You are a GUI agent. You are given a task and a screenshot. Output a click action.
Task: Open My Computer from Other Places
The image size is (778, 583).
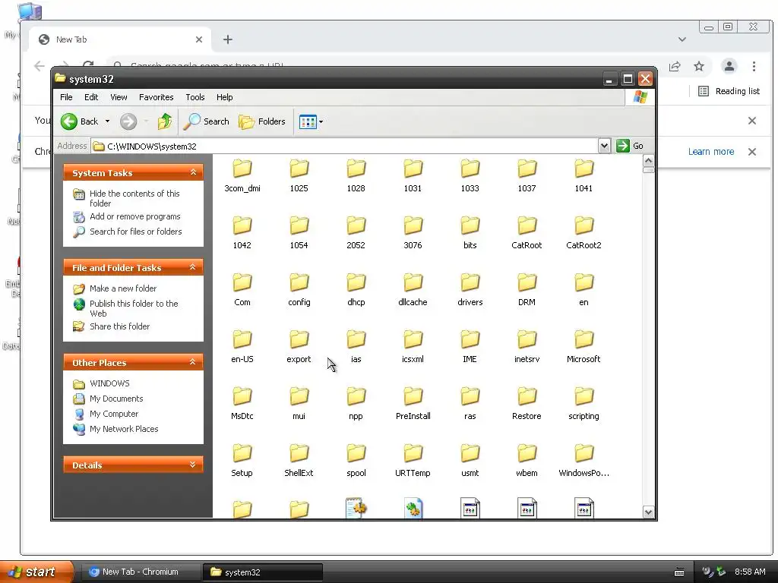(x=114, y=414)
